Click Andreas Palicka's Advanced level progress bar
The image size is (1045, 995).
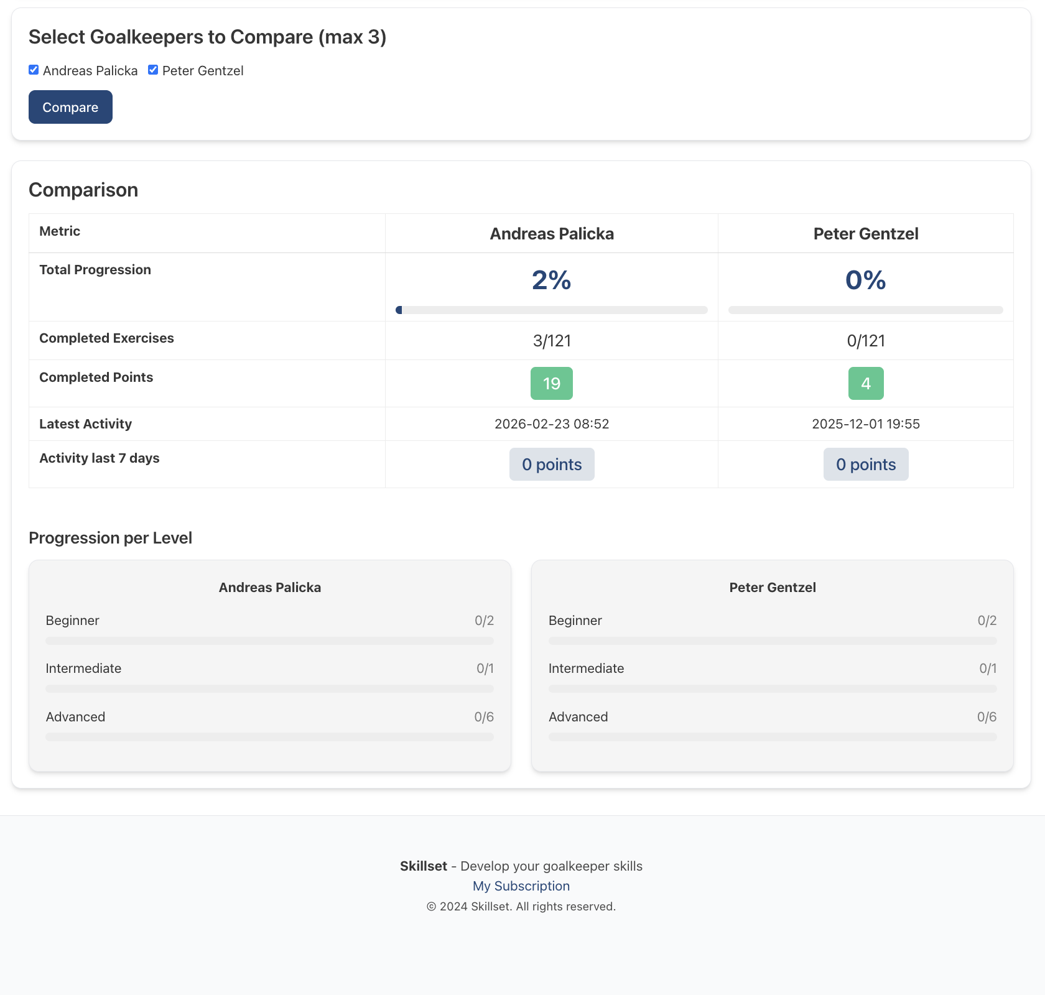coord(269,737)
